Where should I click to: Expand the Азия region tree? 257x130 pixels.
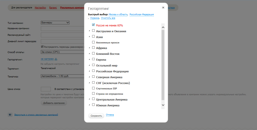pos(89,37)
